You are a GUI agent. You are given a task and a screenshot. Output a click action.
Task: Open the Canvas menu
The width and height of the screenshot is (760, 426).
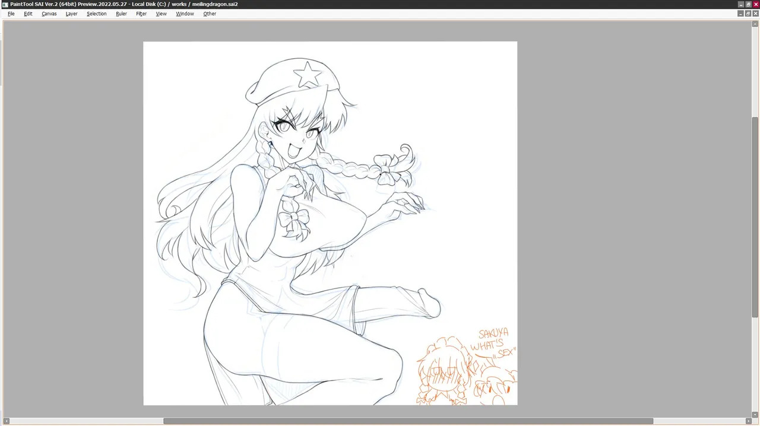(x=49, y=14)
